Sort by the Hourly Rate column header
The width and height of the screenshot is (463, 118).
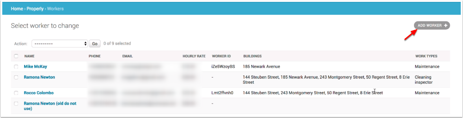(194, 56)
